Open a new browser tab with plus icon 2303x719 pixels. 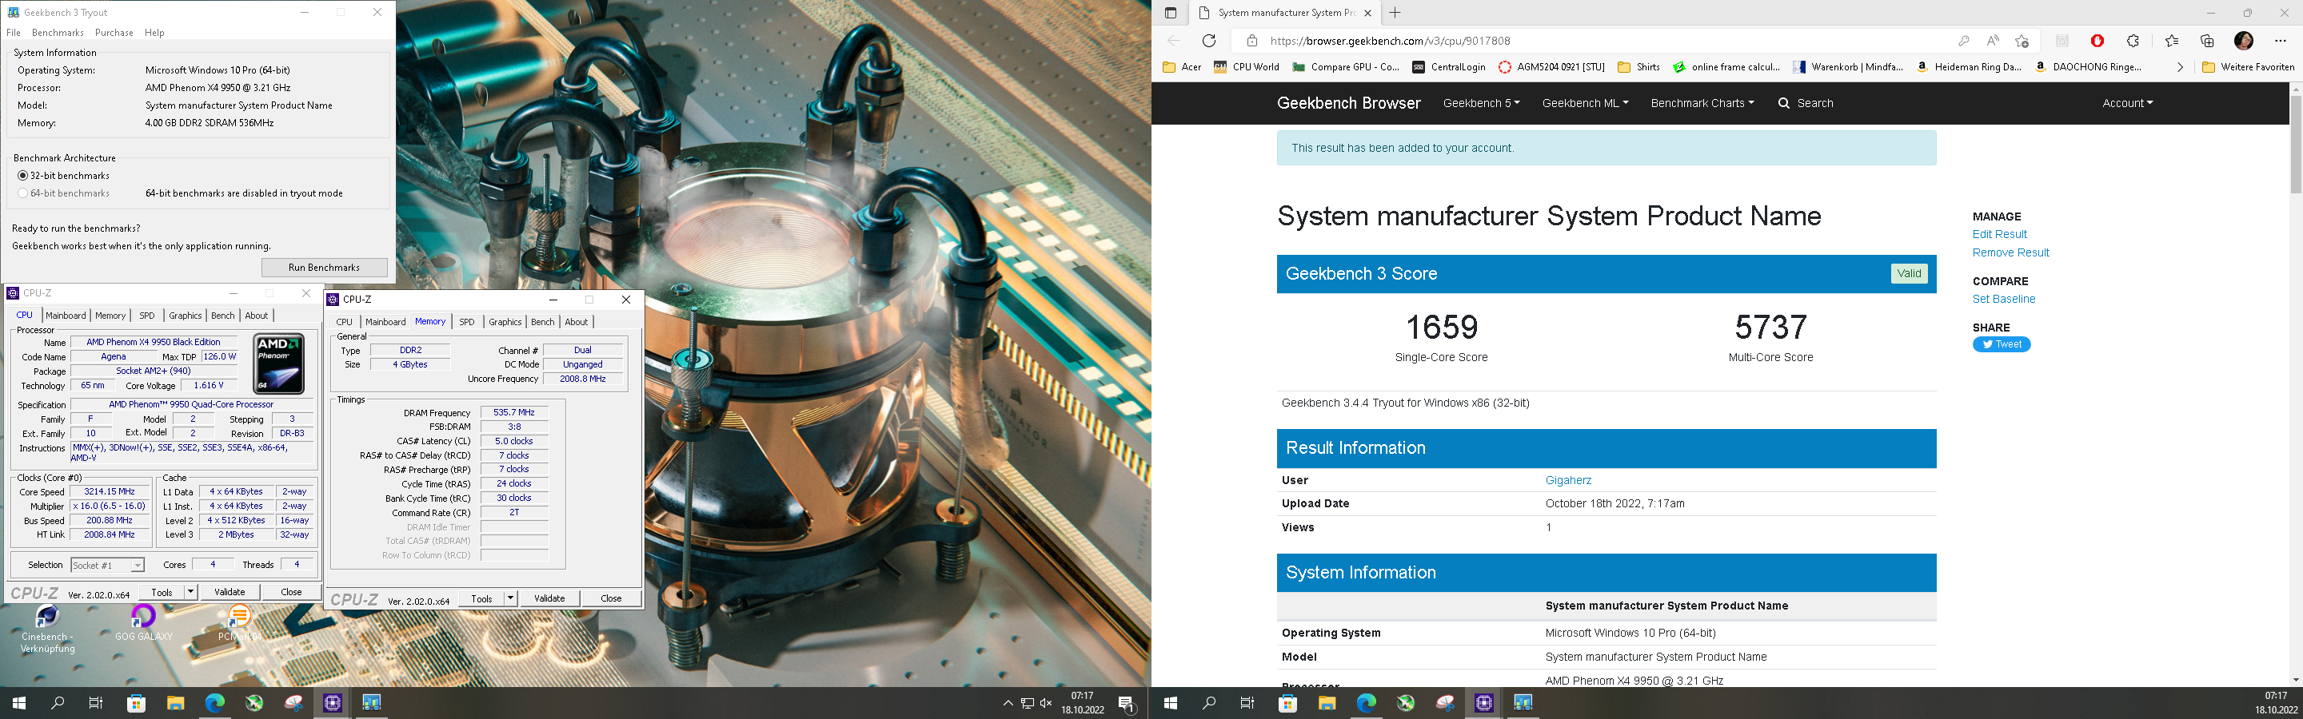tap(1395, 13)
